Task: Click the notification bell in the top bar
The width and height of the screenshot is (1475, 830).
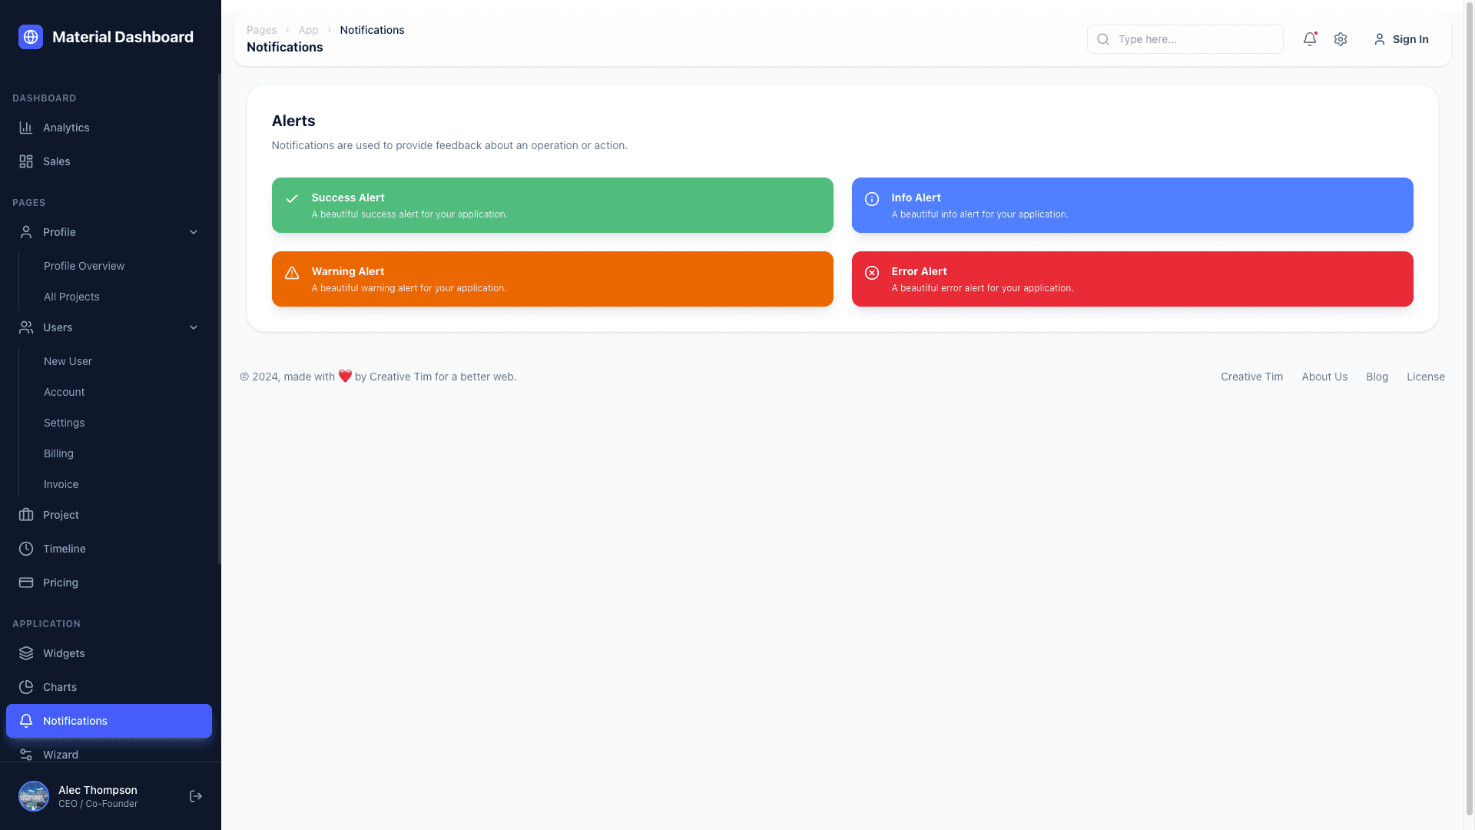Action: click(1310, 39)
